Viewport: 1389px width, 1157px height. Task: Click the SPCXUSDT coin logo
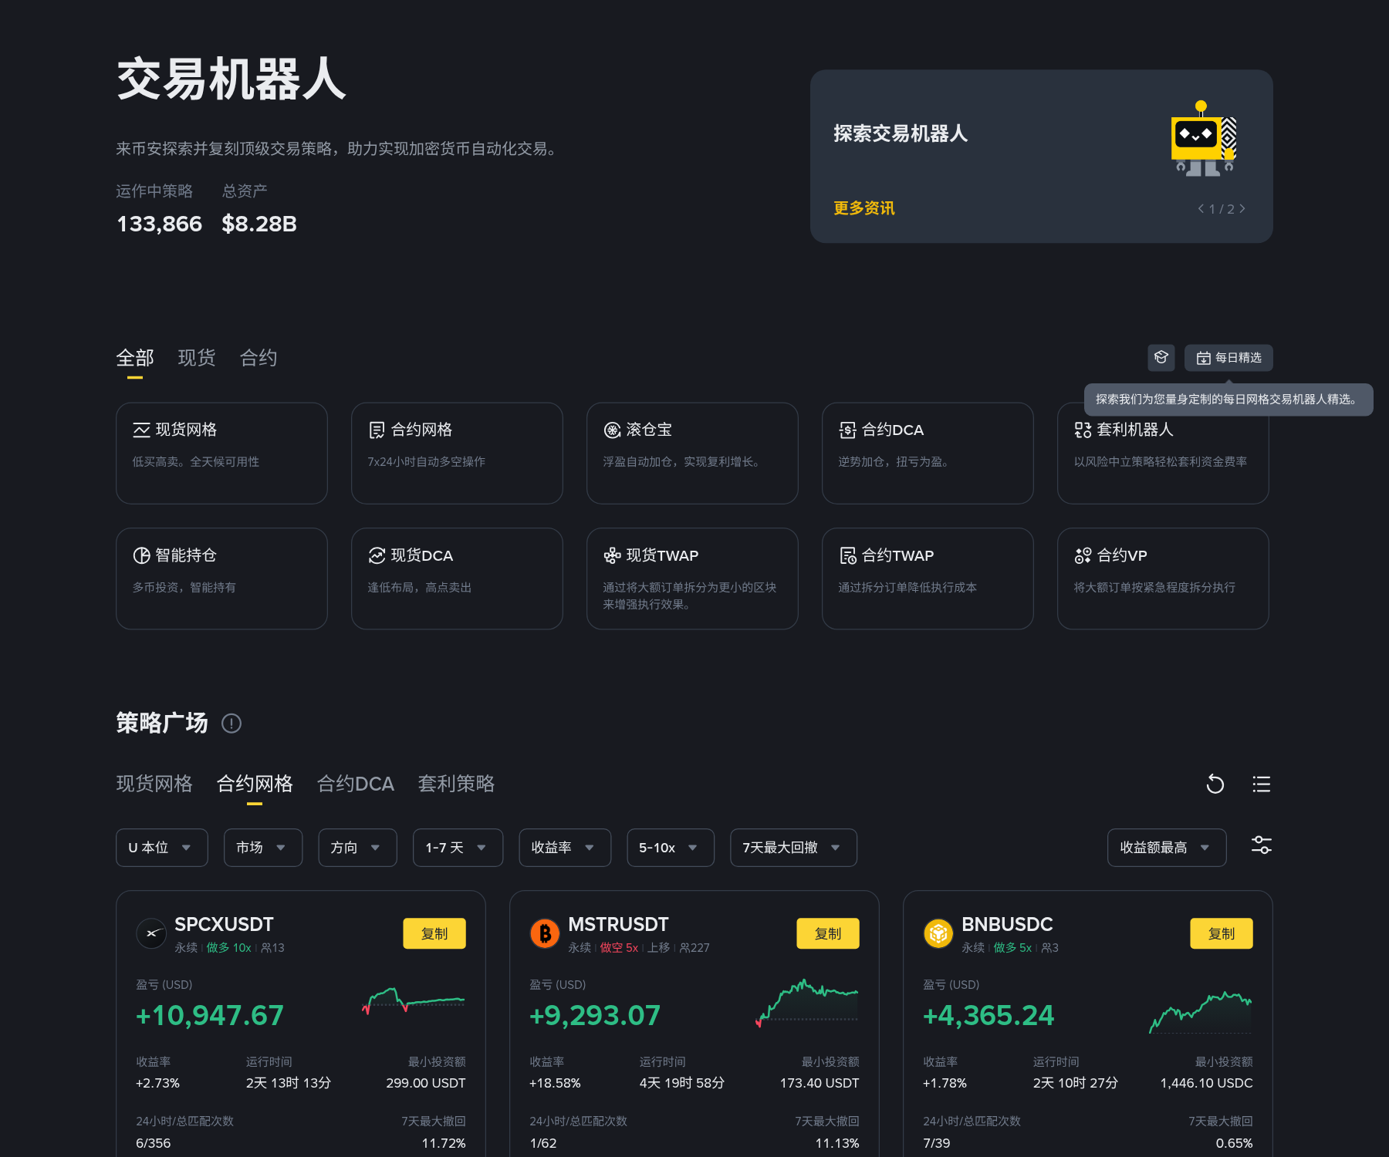coord(151,933)
